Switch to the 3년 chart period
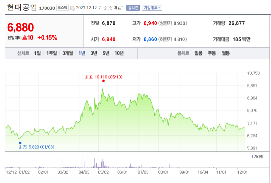This screenshot has height=183, width=271. click(94, 53)
